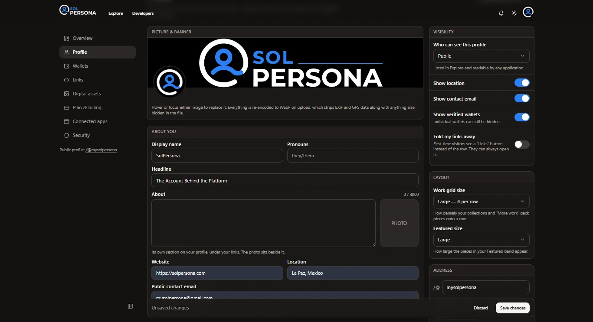The width and height of the screenshot is (593, 322).
Task: Click in the Display name field
Action: (217, 156)
